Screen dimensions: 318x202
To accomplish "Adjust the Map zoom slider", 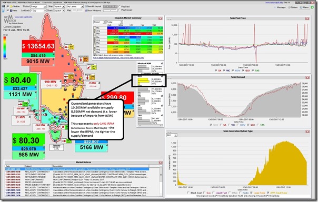I will coord(78,10).
